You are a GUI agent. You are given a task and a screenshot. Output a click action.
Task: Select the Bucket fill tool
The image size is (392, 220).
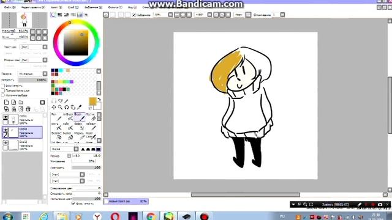click(68, 136)
